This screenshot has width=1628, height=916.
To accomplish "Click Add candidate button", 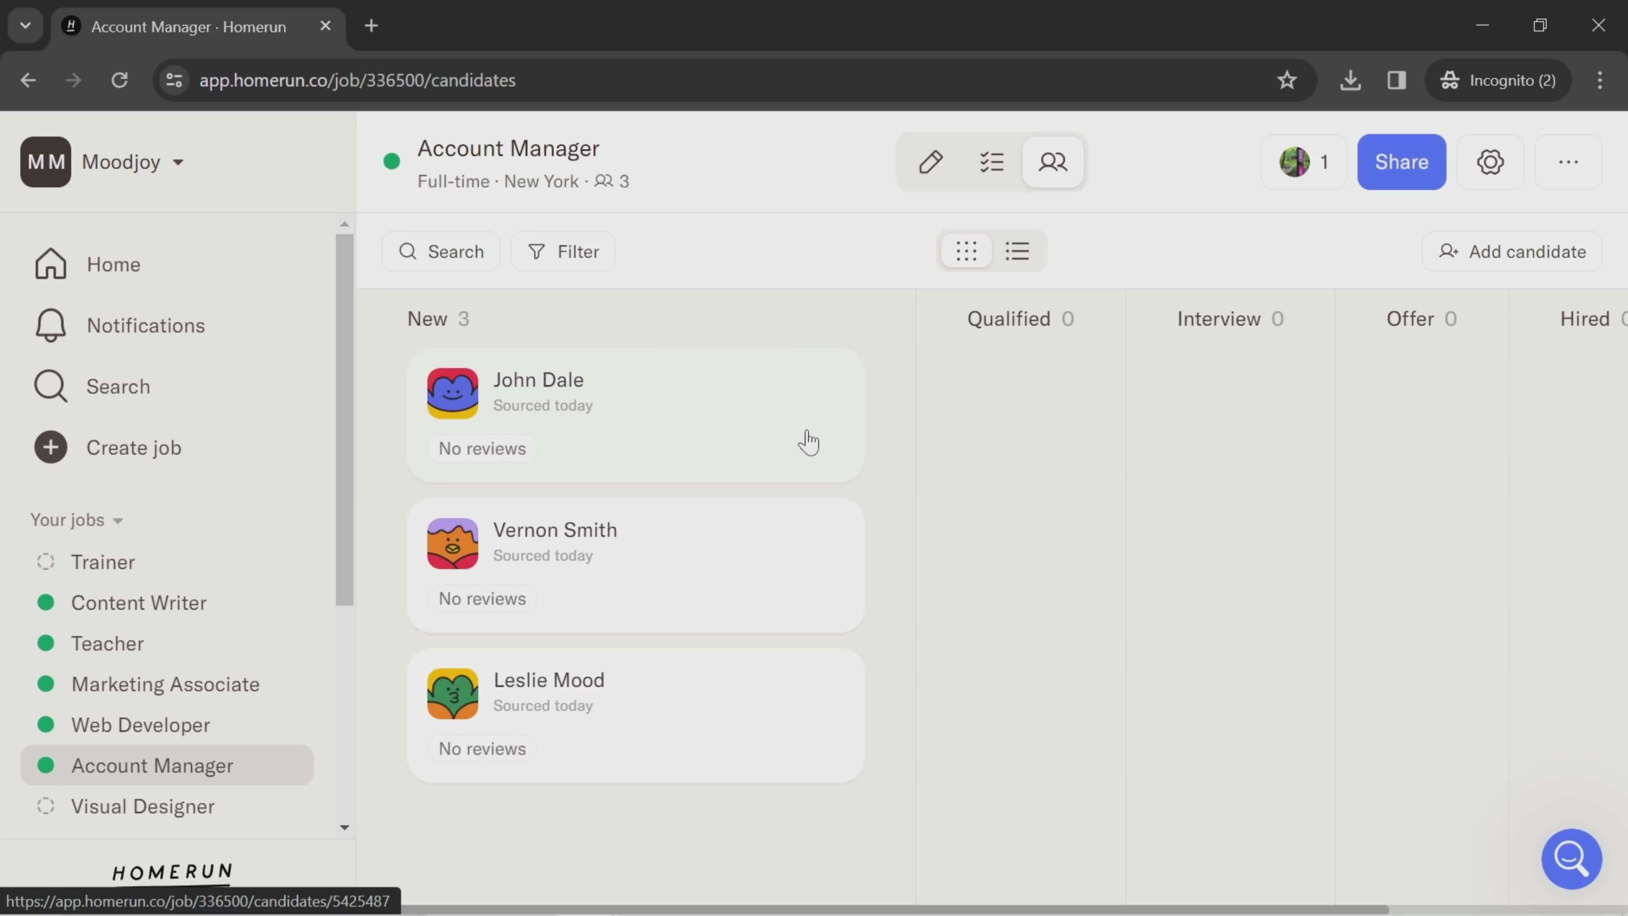I will tap(1512, 251).
